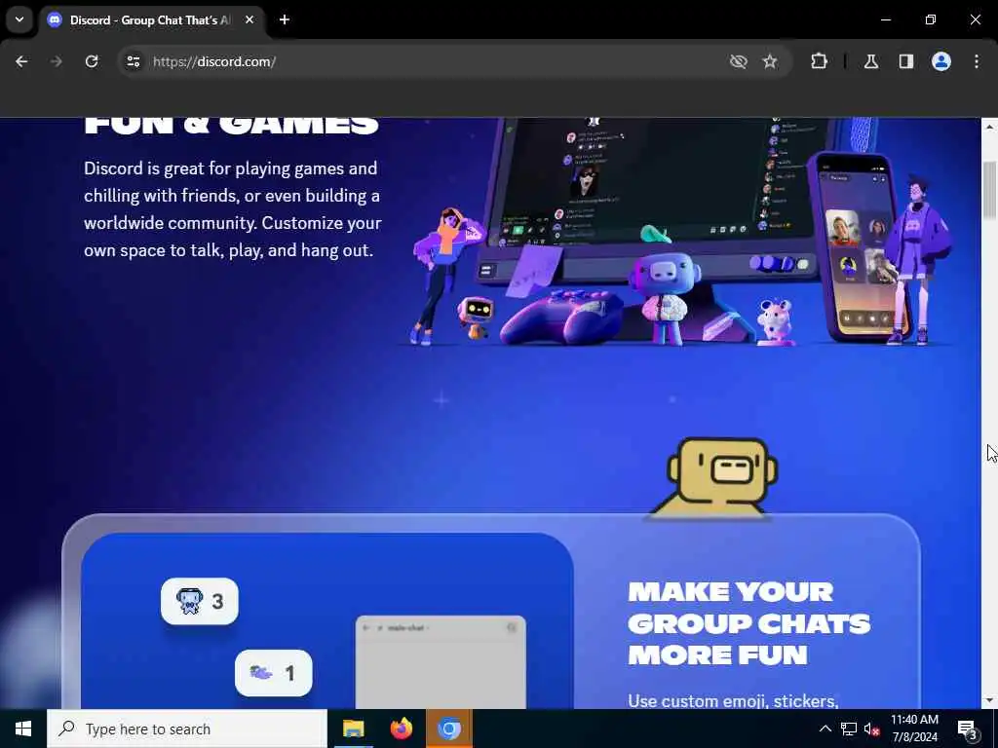
Task: Open the clock showing 11:40 AM
Action: click(x=914, y=729)
